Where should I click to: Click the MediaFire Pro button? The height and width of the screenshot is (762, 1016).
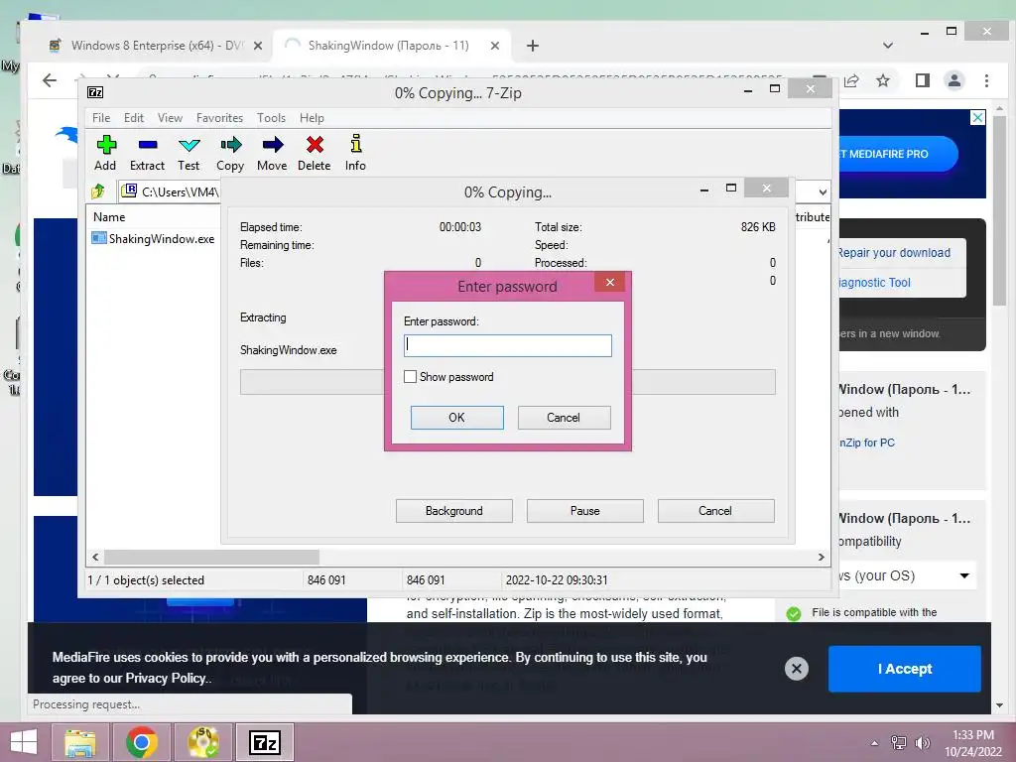(x=897, y=154)
